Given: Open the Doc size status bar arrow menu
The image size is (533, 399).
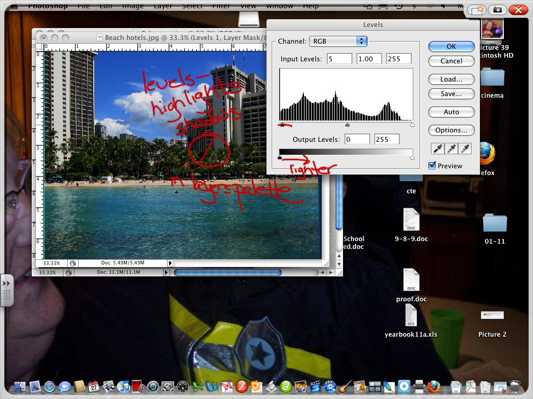Looking at the screenshot, I should pos(167,272).
